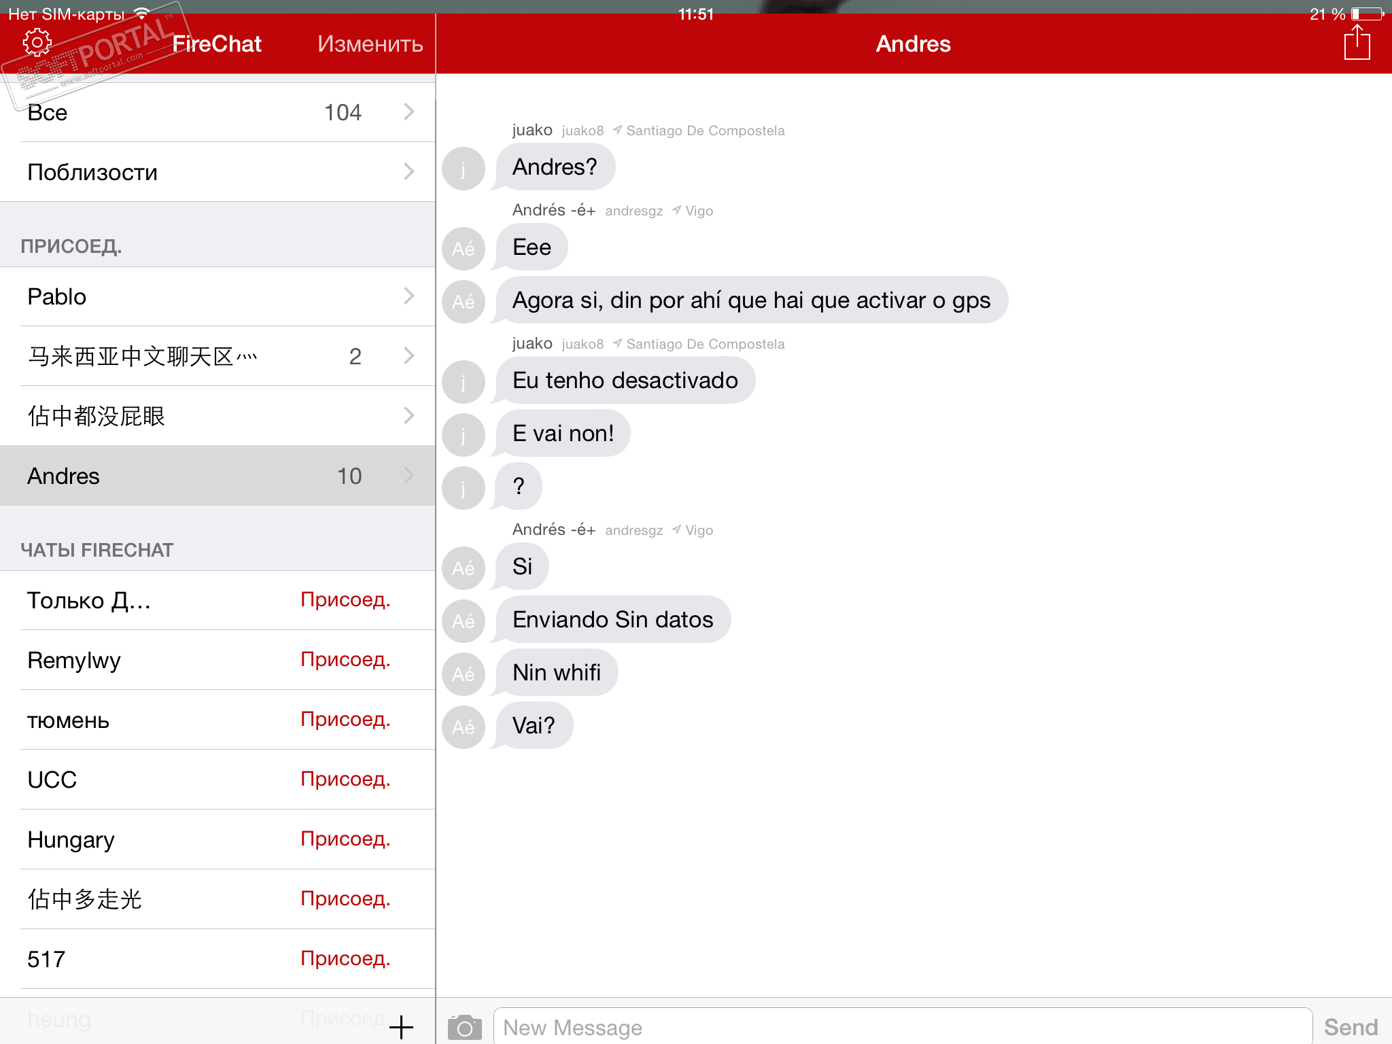Tap the plus icon to add chatroom

pyautogui.click(x=401, y=1027)
